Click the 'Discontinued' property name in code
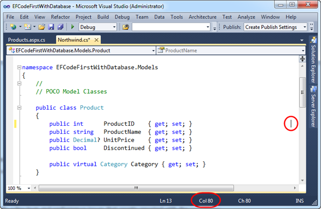This screenshot has height=209, width=321. coord(124,148)
